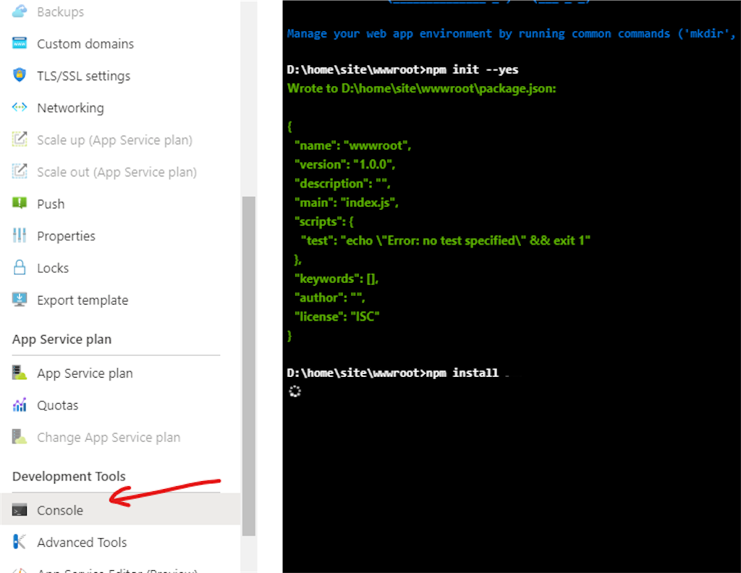
Task: Click the Properties bars icon
Action: [x=20, y=235]
